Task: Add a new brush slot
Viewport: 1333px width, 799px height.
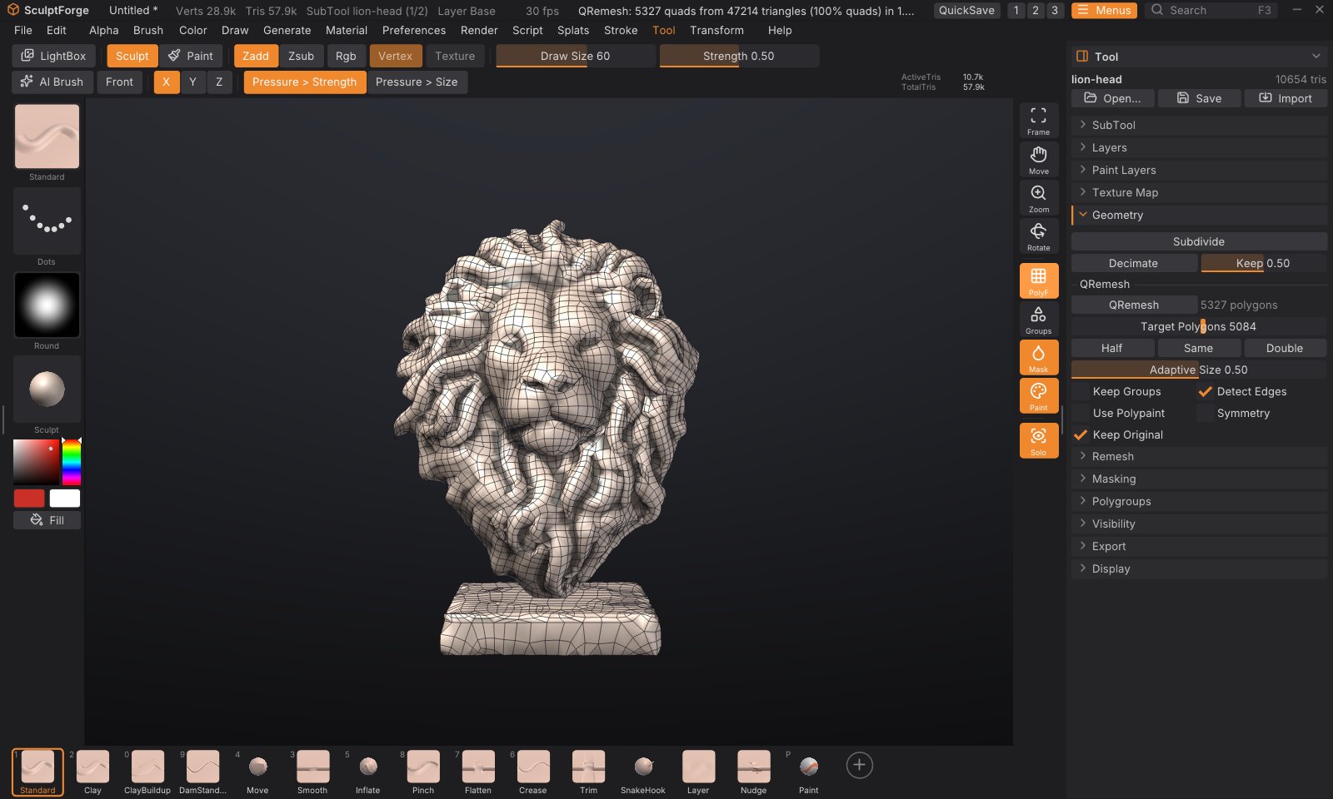Action: (x=859, y=765)
